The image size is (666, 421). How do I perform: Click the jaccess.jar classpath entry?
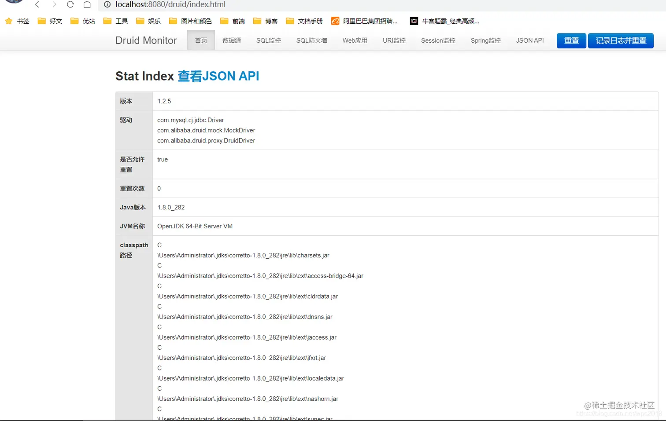pyautogui.click(x=247, y=337)
